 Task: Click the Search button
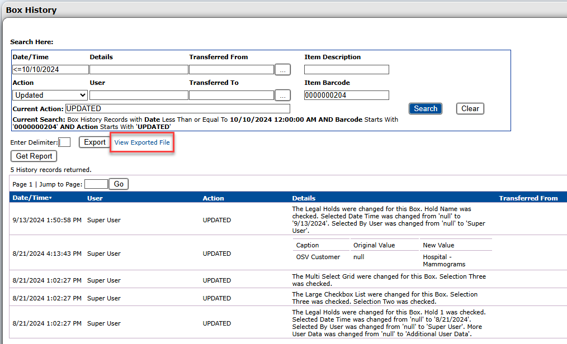[x=425, y=109]
